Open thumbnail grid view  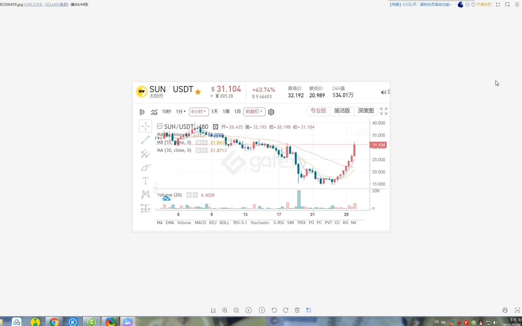[x=309, y=310]
